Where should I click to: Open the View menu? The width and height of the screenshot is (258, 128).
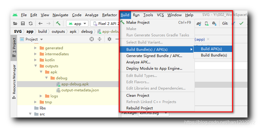point(45,15)
